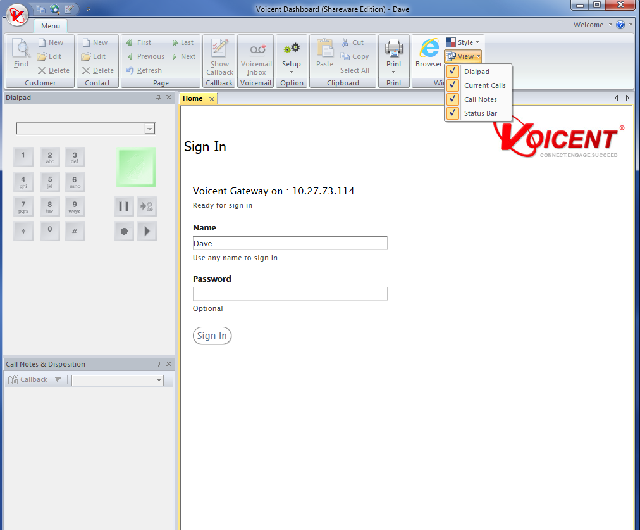This screenshot has height=530, width=640.
Task: Click the Sign In button
Action: [212, 336]
